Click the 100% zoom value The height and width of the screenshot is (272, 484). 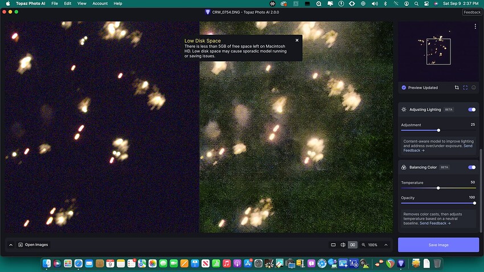click(372, 245)
